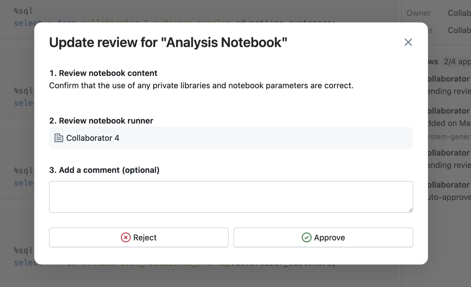The height and width of the screenshot is (287, 471).
Task: Select the Collaborator 4 runner field
Action: pyautogui.click(x=231, y=138)
